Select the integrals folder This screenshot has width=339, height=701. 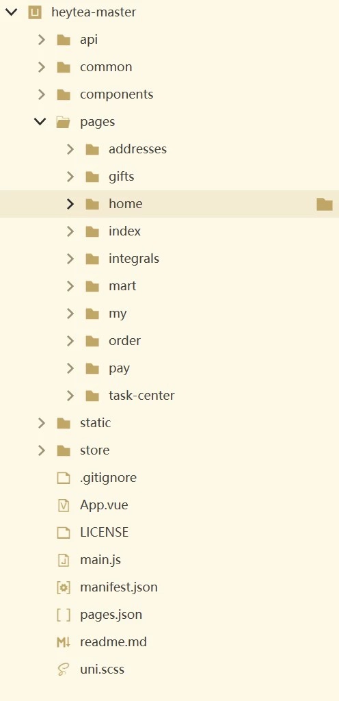click(x=134, y=258)
